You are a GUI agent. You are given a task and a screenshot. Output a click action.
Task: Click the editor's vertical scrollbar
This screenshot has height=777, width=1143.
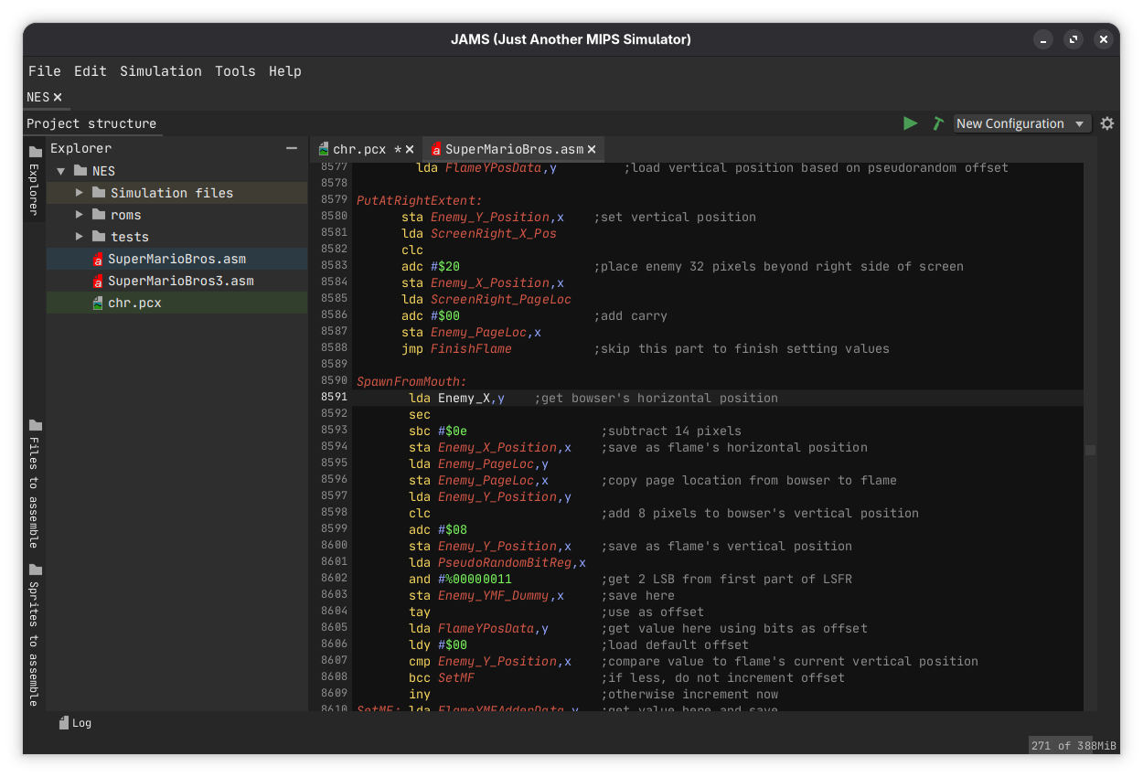click(1090, 450)
